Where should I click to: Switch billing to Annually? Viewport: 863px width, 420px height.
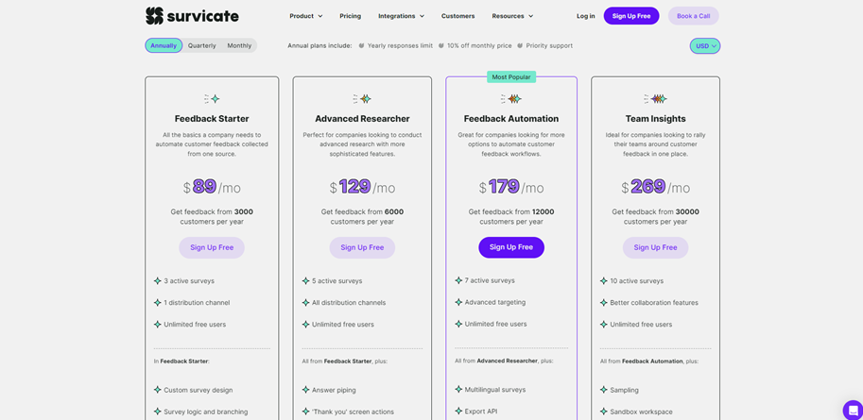coord(164,45)
